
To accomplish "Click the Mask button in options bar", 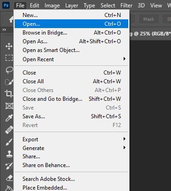I will click(149, 19).
